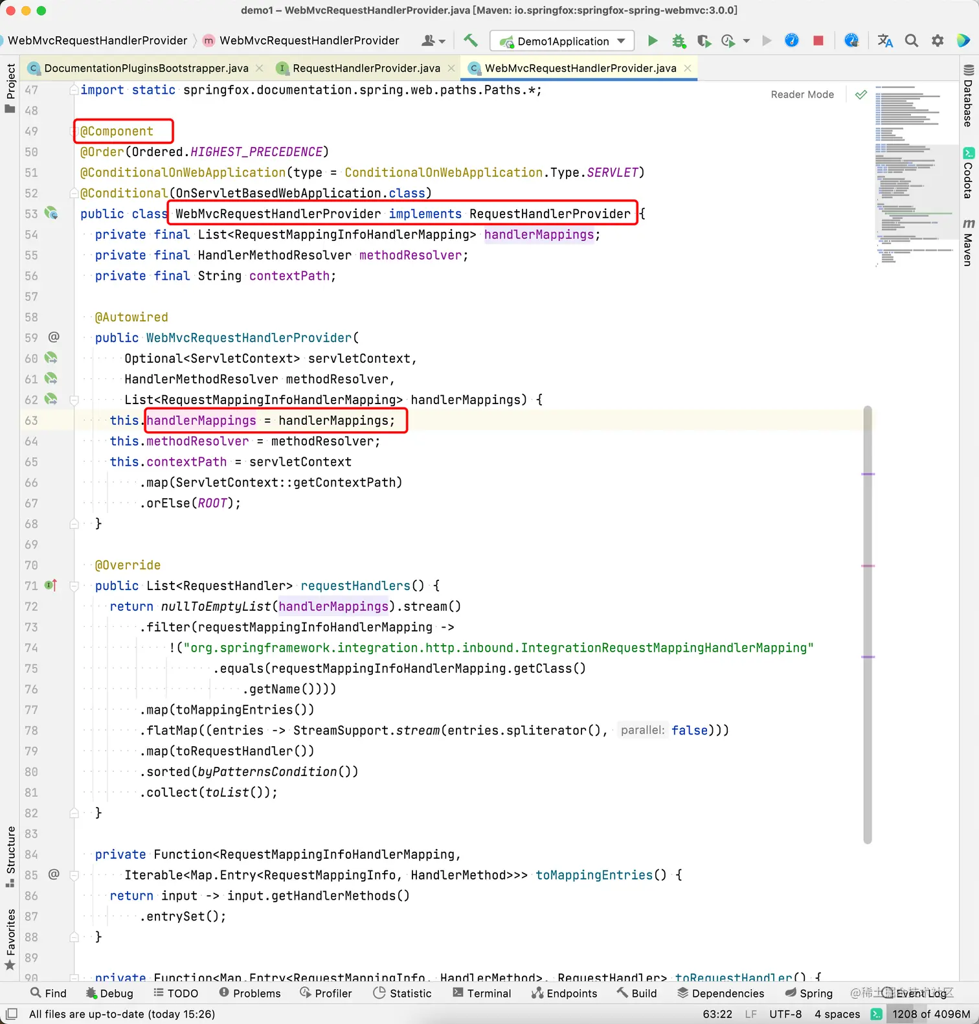Viewport: 979px width, 1024px height.
Task: Collapse the requestHandlers method fold on line 71
Action: 74,586
